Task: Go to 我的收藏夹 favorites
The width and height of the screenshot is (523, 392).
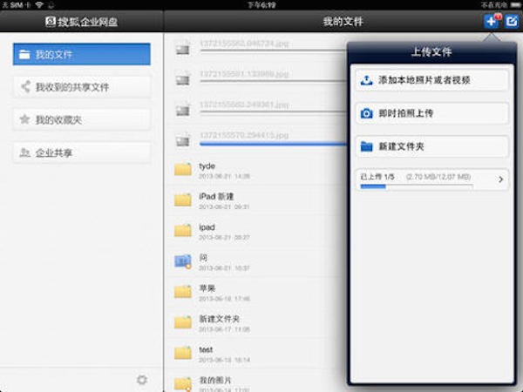Action: (x=82, y=119)
